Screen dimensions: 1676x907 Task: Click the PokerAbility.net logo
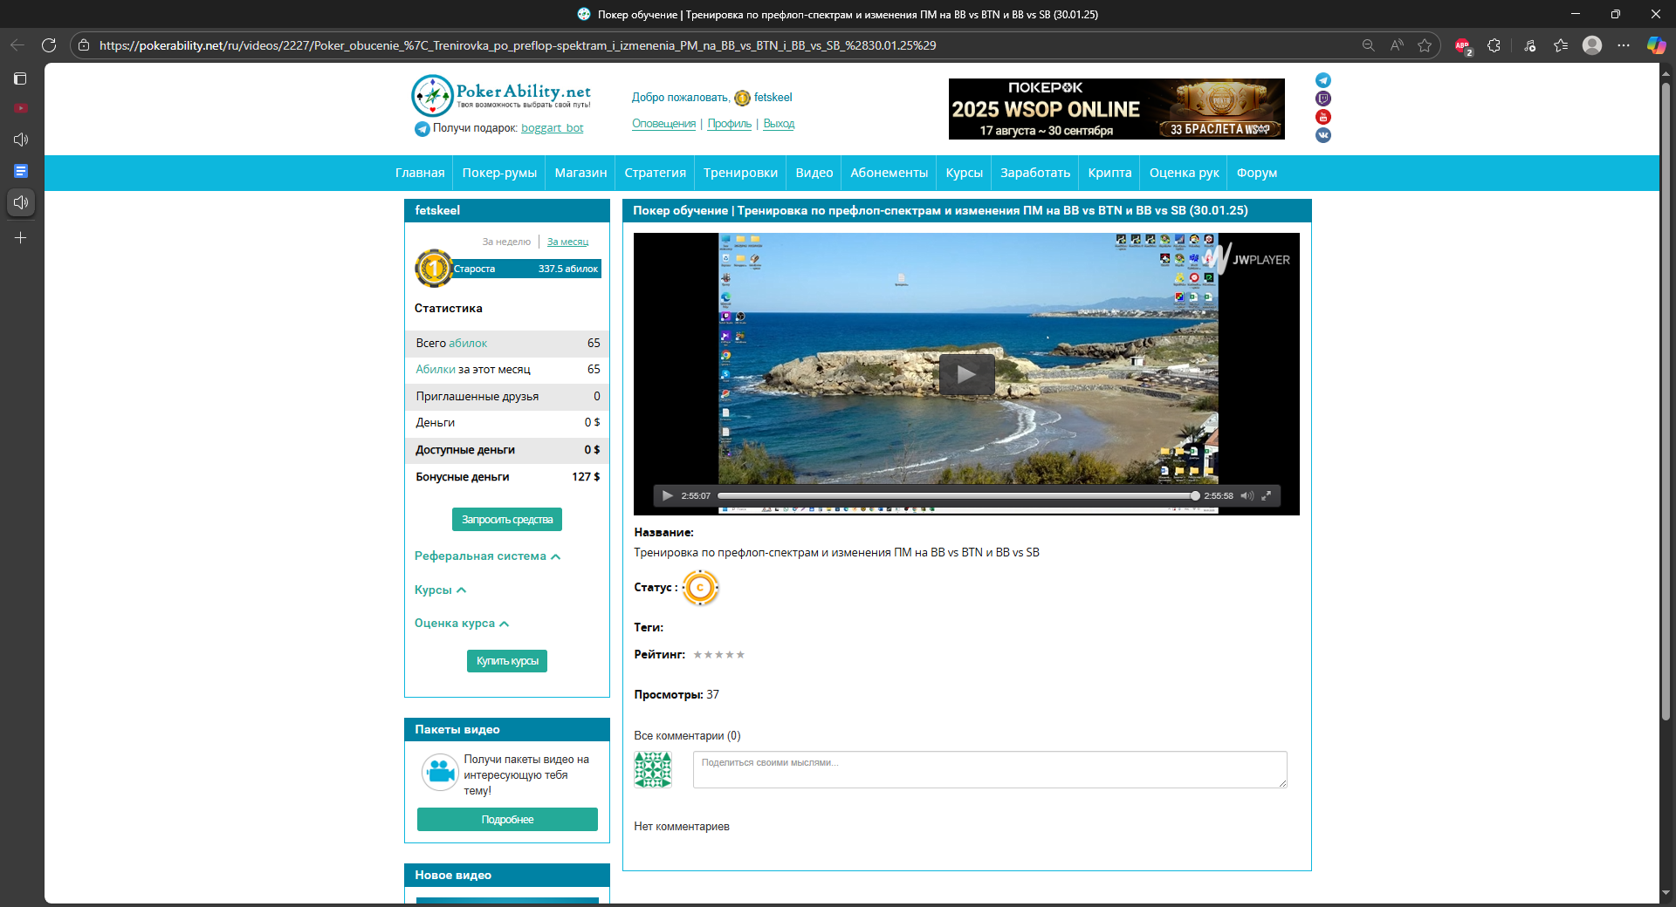501,95
